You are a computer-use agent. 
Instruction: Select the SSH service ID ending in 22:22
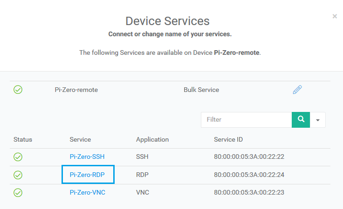coord(249,157)
